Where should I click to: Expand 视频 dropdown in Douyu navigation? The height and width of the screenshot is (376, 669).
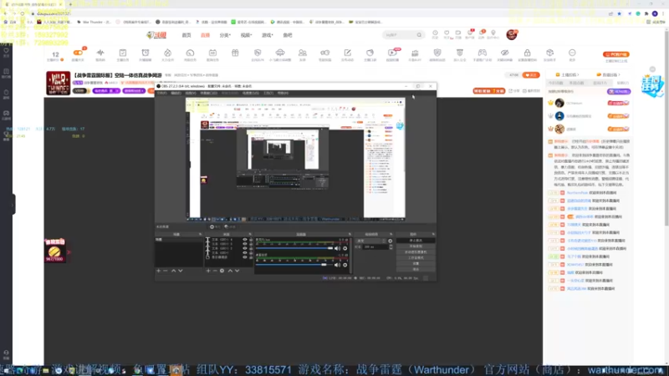246,35
